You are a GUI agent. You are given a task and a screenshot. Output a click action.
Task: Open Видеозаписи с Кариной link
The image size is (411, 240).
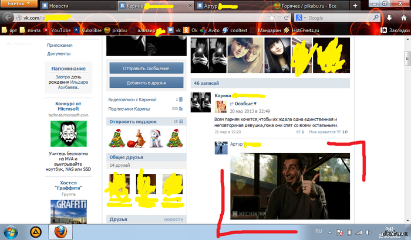coord(132,100)
